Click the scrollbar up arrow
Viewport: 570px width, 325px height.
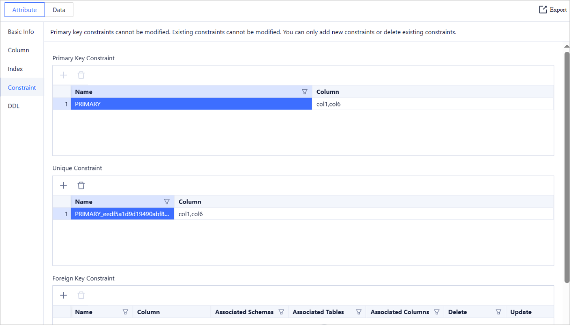click(567, 46)
